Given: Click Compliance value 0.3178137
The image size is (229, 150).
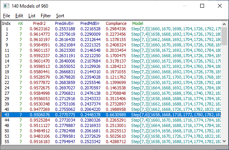Looking at the screenshot, I should pyautogui.click(x=116, y=61).
